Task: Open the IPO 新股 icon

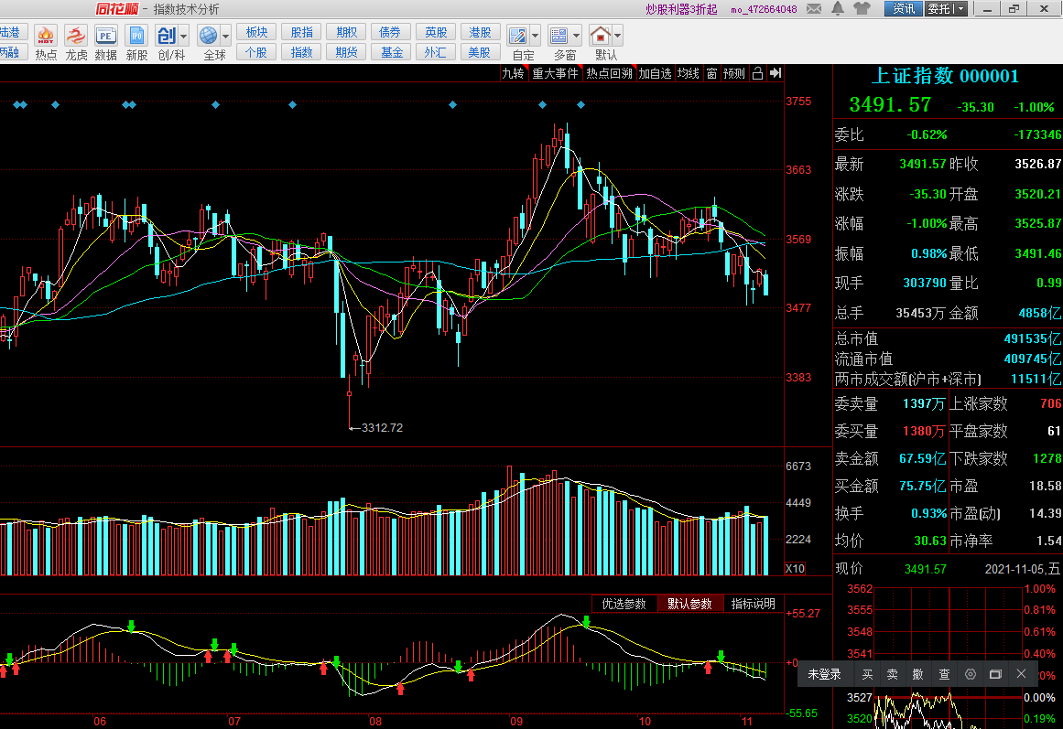Action: (136, 43)
